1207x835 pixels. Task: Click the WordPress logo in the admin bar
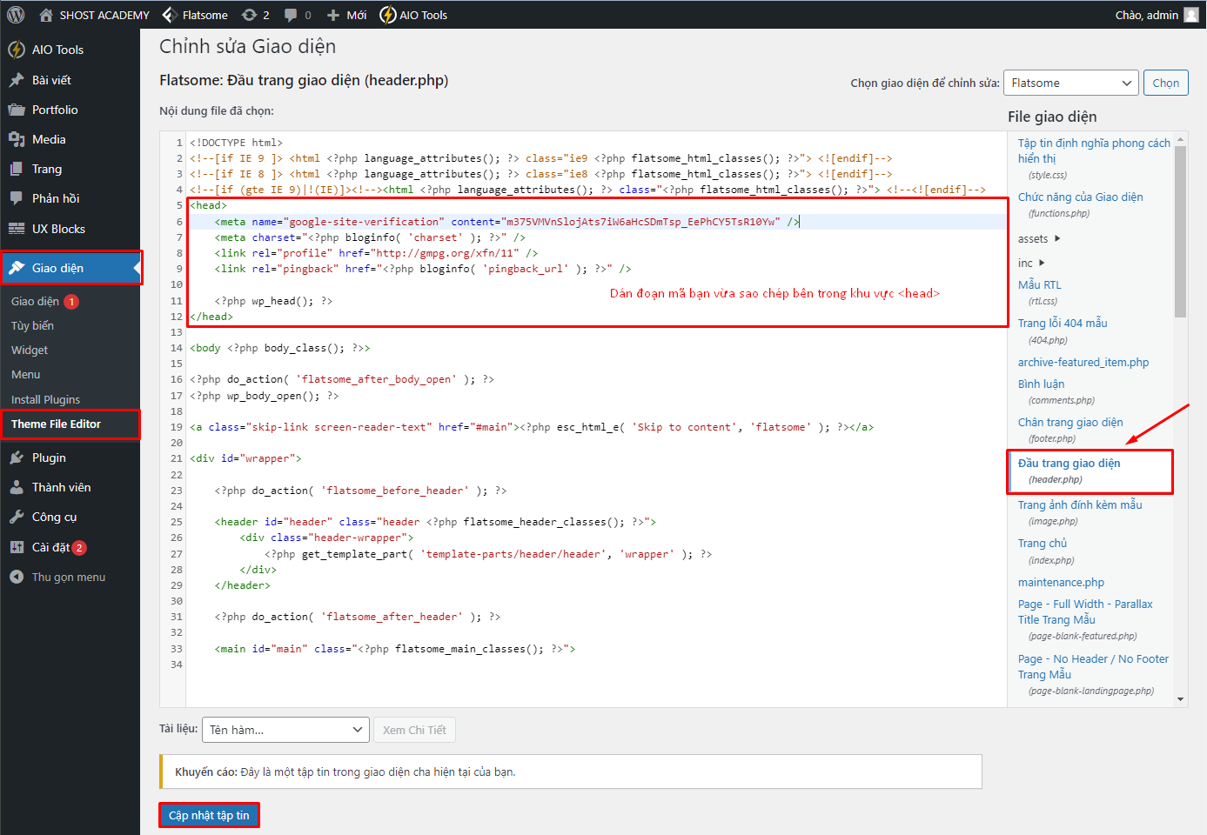pyautogui.click(x=14, y=14)
